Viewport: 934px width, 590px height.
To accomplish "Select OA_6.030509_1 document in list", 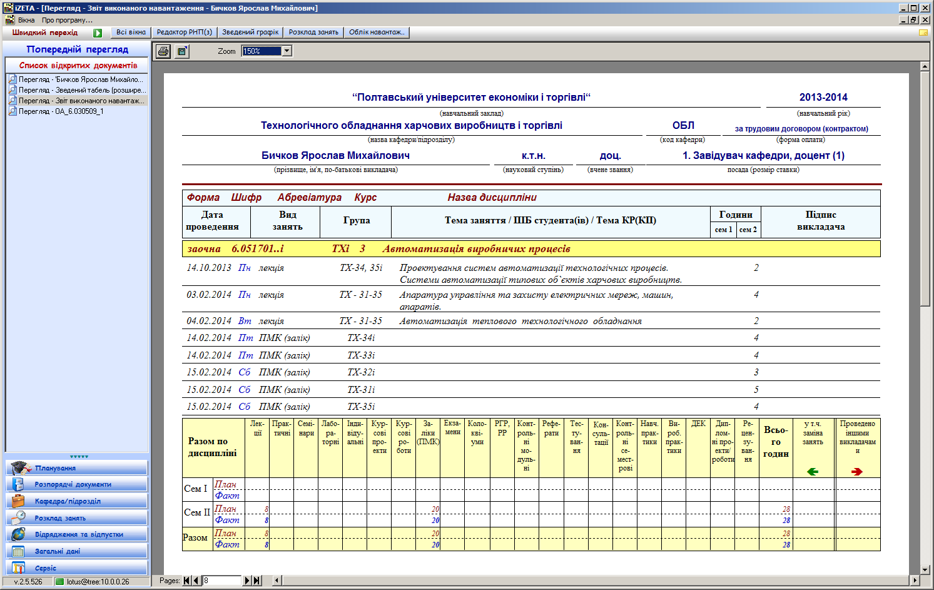I will [x=77, y=111].
